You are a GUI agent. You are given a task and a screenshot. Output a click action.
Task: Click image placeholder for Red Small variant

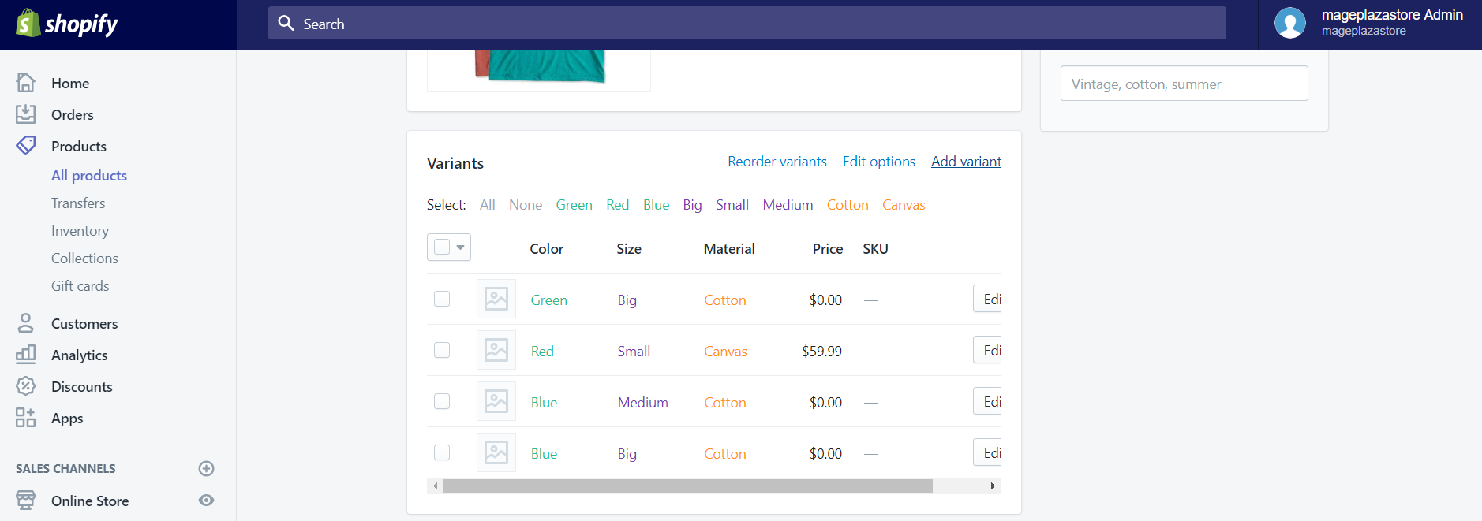tap(496, 350)
